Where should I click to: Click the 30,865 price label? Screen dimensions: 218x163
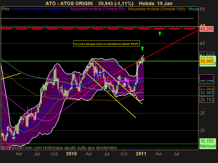point(207,93)
